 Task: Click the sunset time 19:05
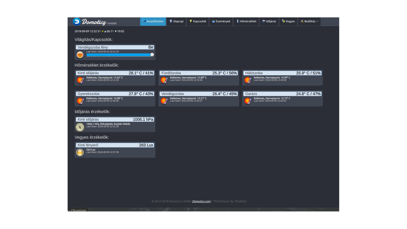(x=121, y=31)
